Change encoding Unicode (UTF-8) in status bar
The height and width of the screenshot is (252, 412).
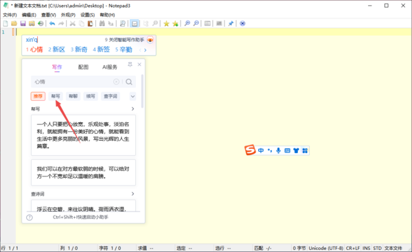(x=325, y=249)
